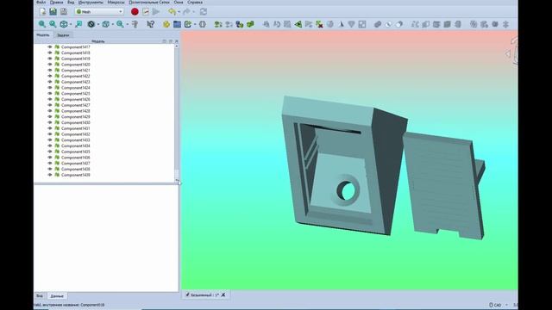Create a new document
This screenshot has height=310, width=552.
tap(42, 11)
